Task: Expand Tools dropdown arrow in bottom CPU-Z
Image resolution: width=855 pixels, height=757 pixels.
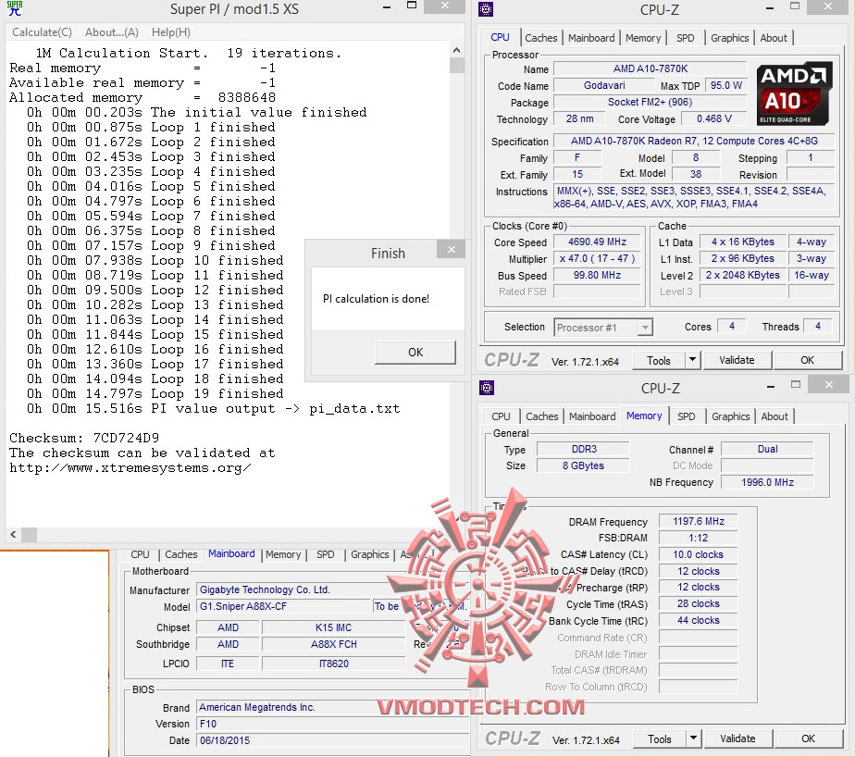Action: coord(693,738)
